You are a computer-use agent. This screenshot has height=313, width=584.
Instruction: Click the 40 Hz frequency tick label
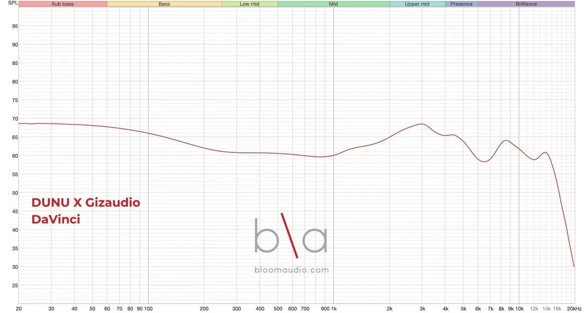click(74, 309)
